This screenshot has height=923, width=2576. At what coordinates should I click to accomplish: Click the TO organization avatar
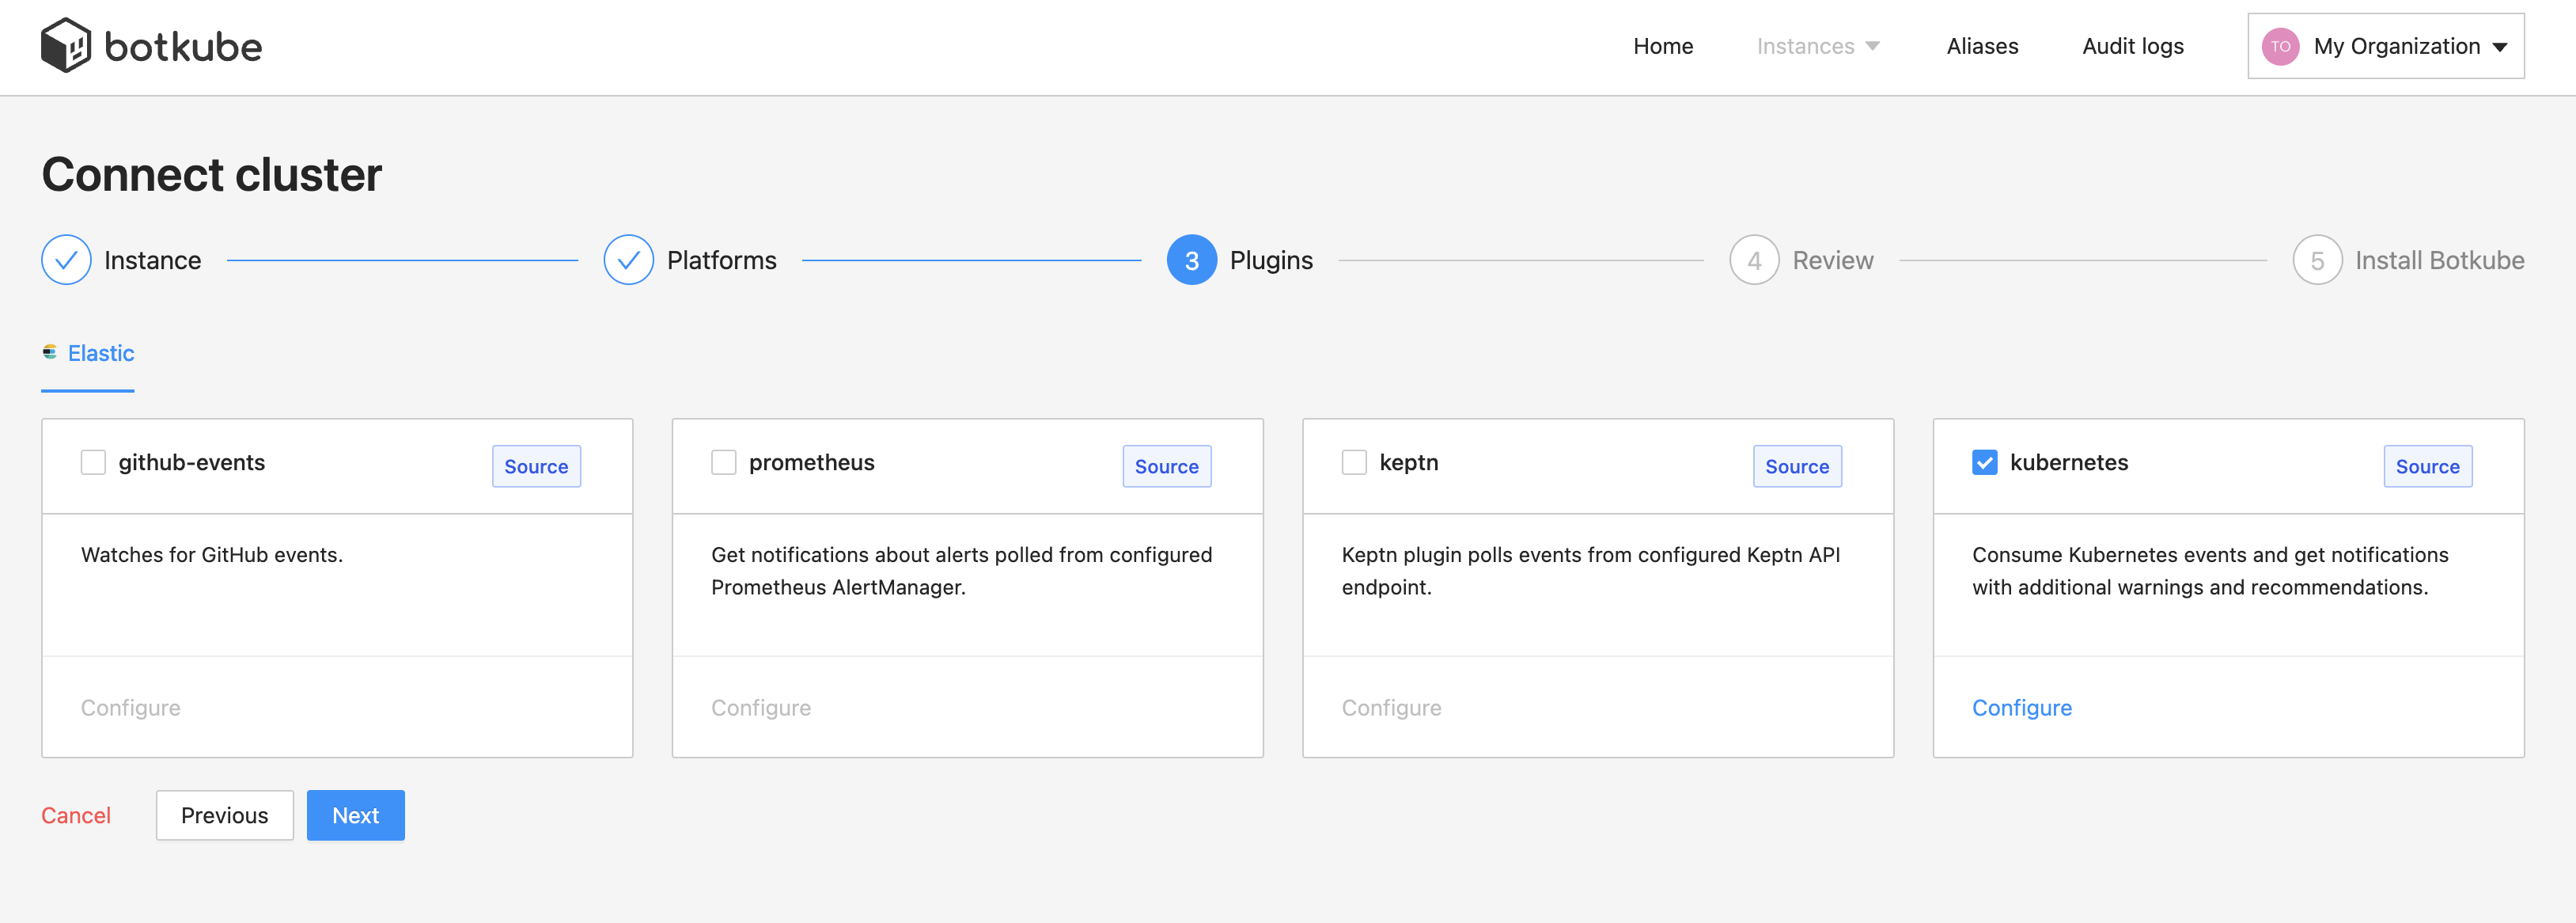[x=2280, y=46]
